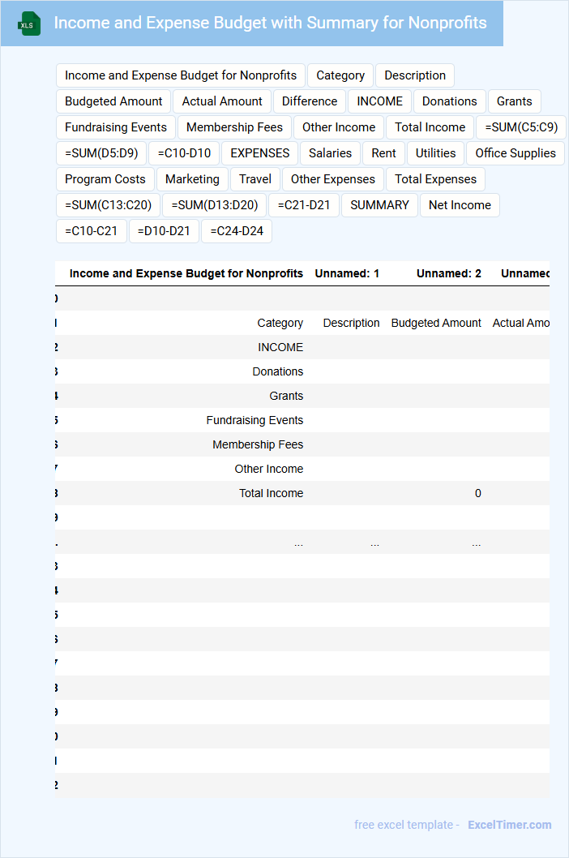569x858 pixels.
Task: Click the Membership Fees row cell
Action: (x=258, y=444)
